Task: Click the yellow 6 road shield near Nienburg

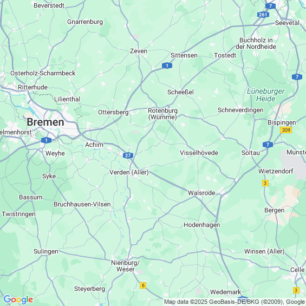Action: click(x=143, y=285)
